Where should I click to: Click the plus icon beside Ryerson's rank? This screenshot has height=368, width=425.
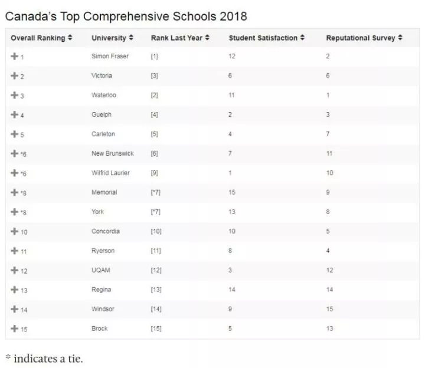pos(15,251)
